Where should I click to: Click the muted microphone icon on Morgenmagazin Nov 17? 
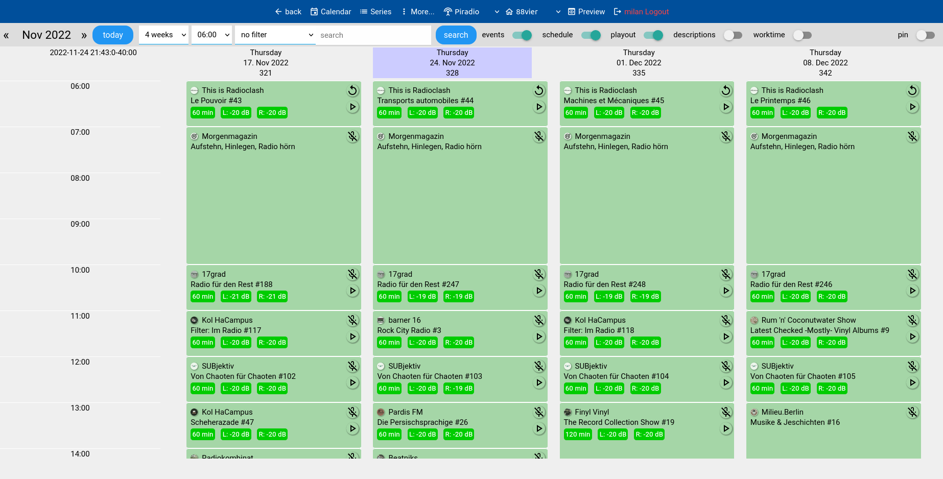352,136
